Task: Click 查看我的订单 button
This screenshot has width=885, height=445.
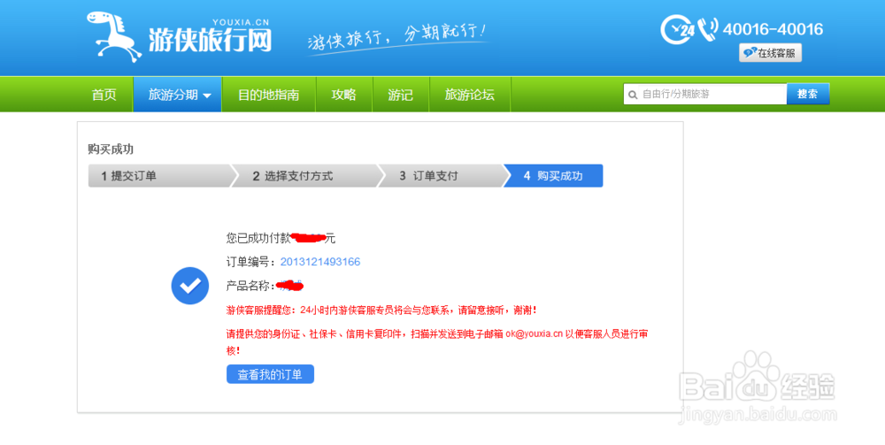Action: click(x=270, y=374)
